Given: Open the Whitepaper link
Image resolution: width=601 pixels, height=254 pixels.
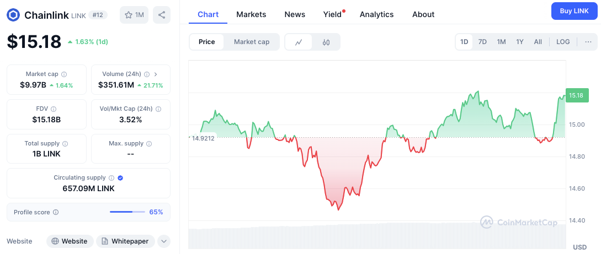Looking at the screenshot, I should (x=125, y=241).
